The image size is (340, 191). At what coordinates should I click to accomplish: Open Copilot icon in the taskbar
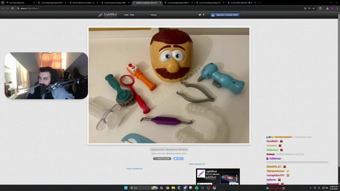(161, 188)
